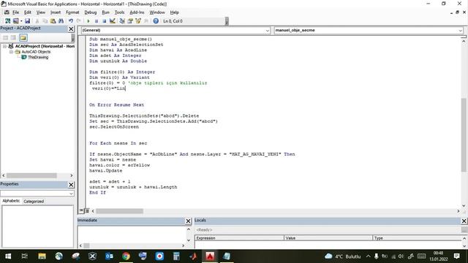Close the Locals window

(x=464, y=221)
